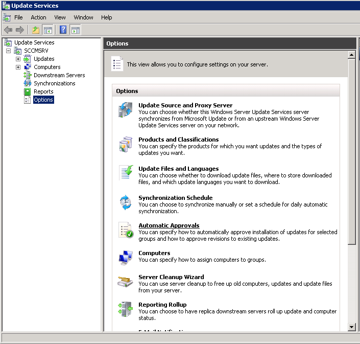Open the Computers option link
This screenshot has height=344, width=360.
[x=154, y=253]
